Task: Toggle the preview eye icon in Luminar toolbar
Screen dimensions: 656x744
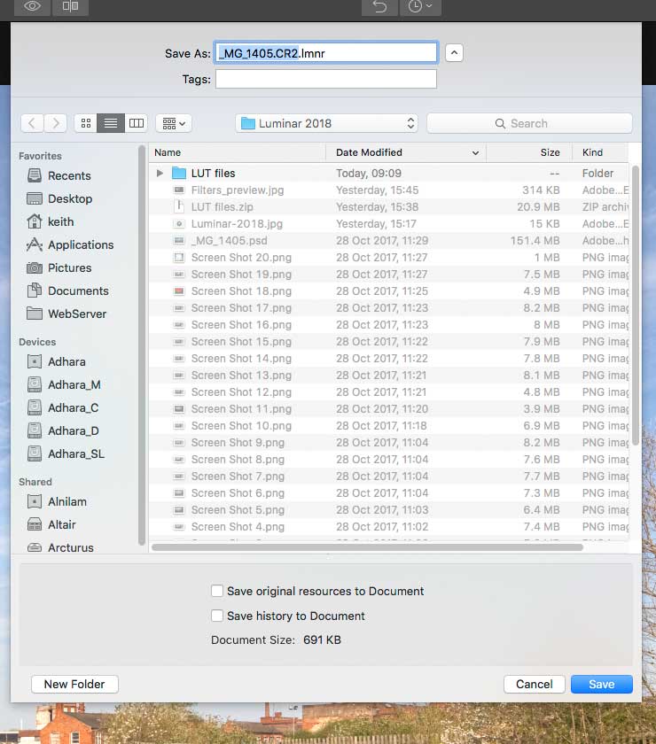Action: pos(32,7)
